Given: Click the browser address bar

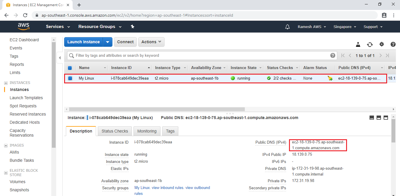Looking at the screenshot, I should [x=205, y=15].
